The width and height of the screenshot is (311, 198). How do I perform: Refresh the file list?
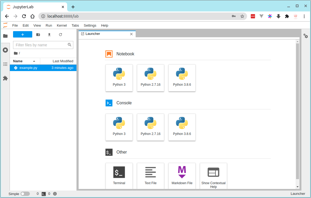(60, 35)
